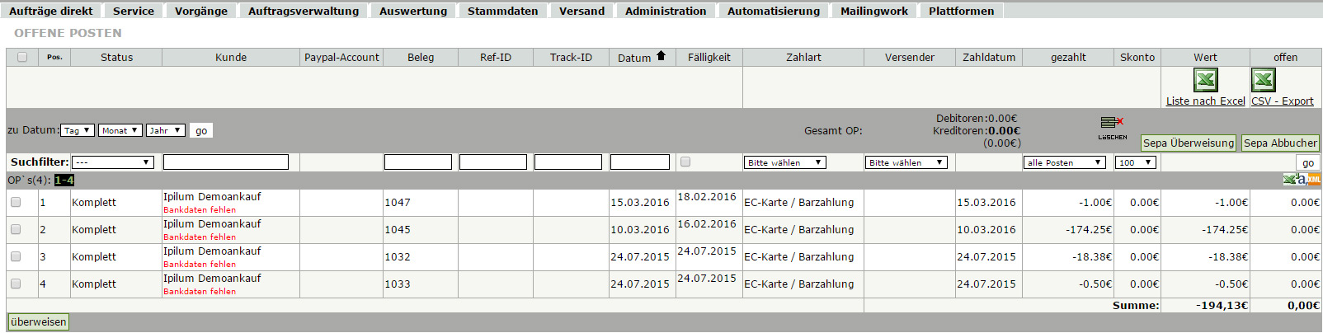Click the überweisen button at bottom
This screenshot has width=1323, height=333.
pos(38,321)
